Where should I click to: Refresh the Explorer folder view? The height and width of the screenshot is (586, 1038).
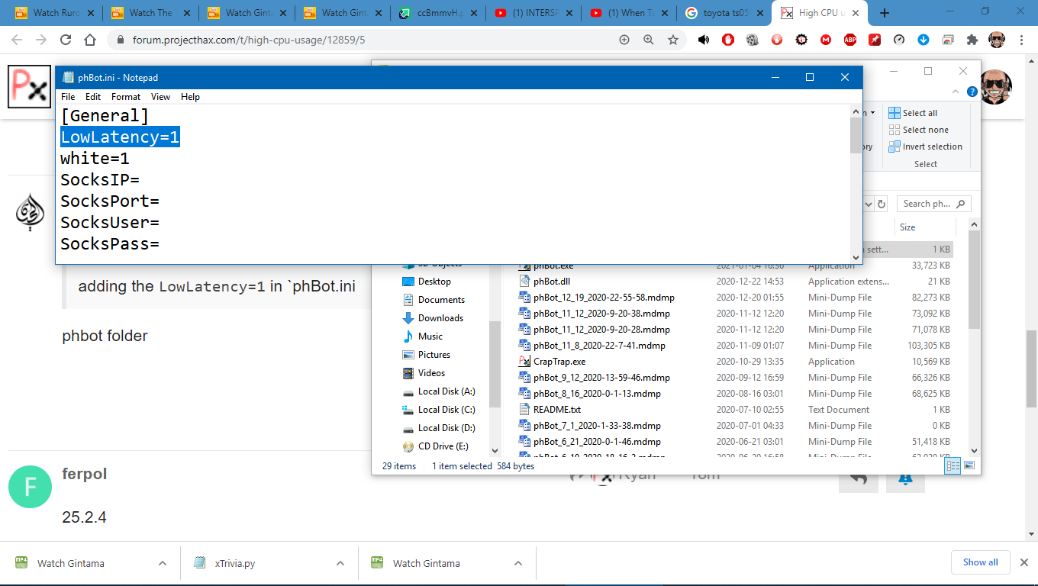882,204
